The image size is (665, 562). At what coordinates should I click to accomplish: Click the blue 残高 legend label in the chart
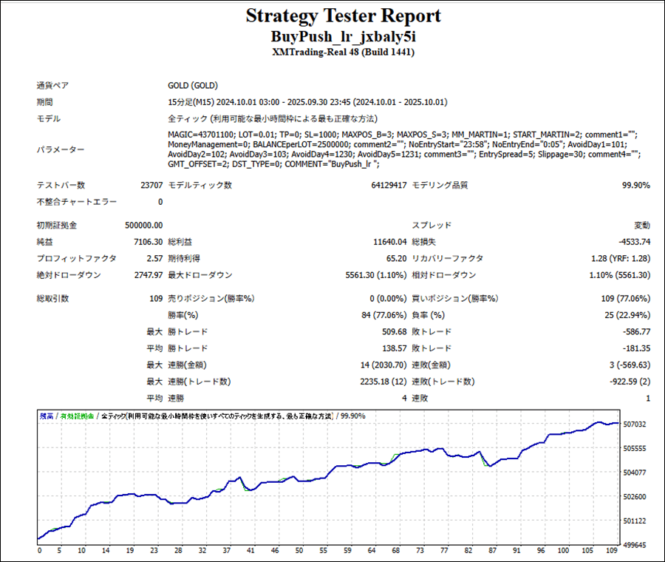[48, 416]
